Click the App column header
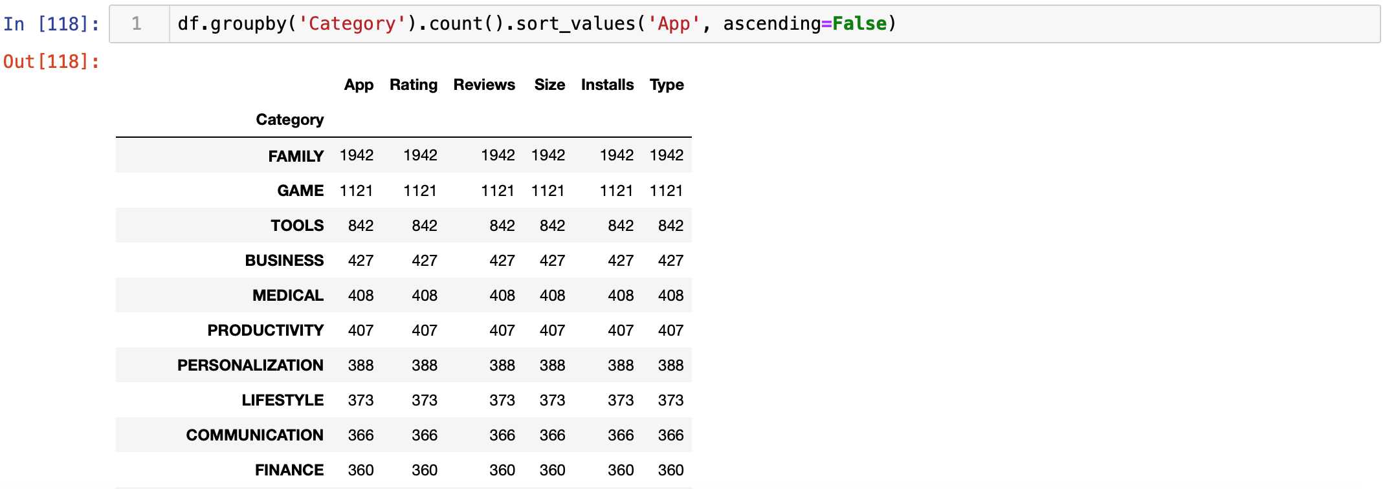The image size is (1385, 489). point(359,85)
